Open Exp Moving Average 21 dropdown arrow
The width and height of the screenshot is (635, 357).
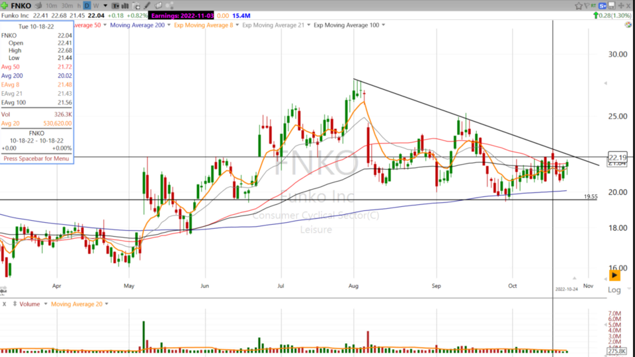coord(309,25)
